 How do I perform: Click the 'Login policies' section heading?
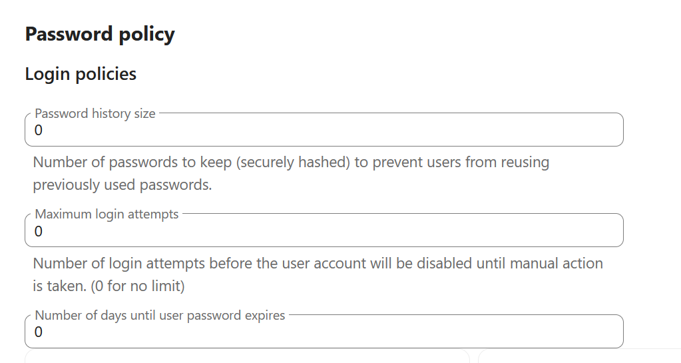pyautogui.click(x=81, y=74)
